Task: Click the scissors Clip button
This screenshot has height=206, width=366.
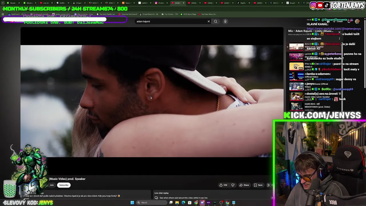Action: 269,185
